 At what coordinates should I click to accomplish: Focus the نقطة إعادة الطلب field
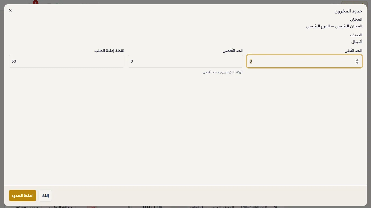(67, 61)
